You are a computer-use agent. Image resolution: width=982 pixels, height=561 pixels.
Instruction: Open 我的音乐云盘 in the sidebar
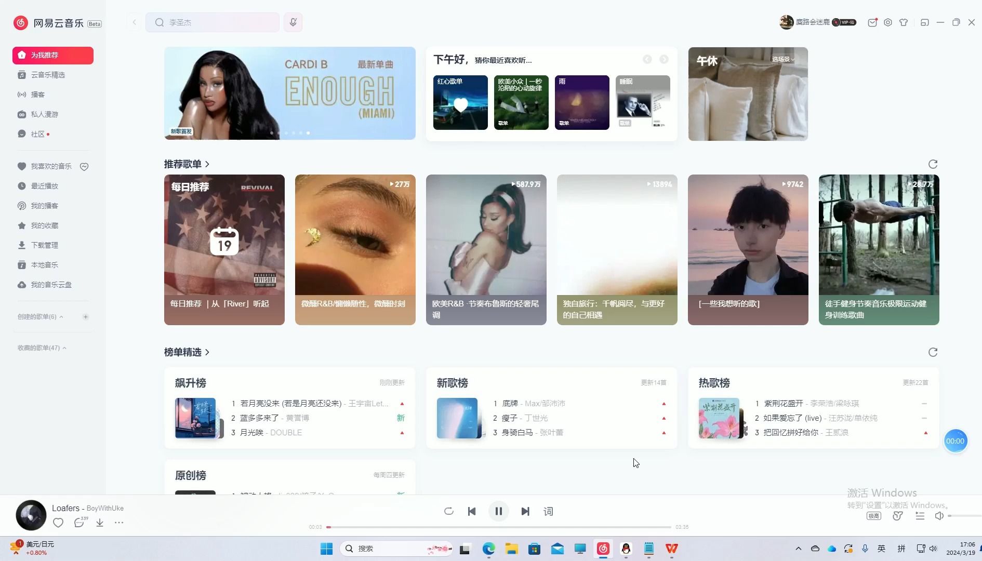tap(51, 285)
